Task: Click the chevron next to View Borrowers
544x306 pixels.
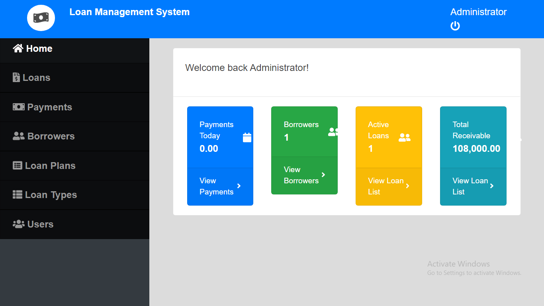Action: [x=323, y=175]
